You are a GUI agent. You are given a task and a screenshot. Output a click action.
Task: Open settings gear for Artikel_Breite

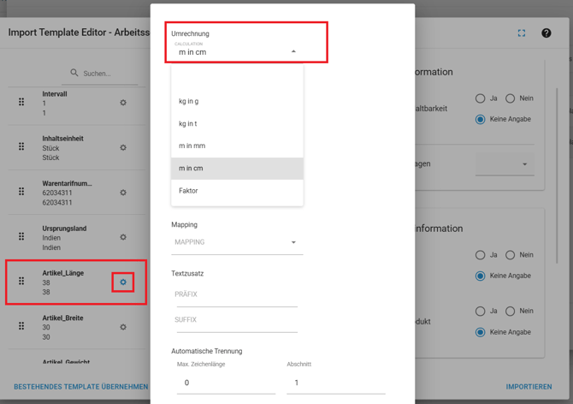coord(123,327)
